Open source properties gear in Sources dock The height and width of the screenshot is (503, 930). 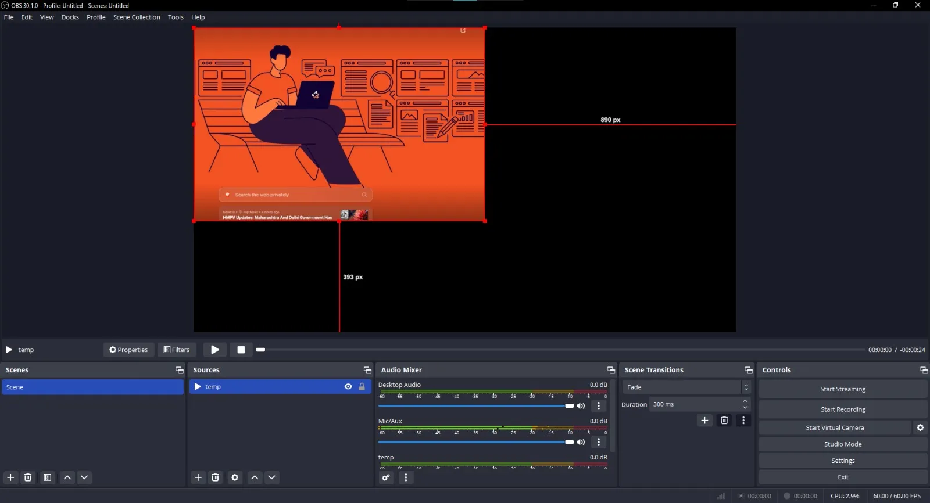pyautogui.click(x=235, y=477)
